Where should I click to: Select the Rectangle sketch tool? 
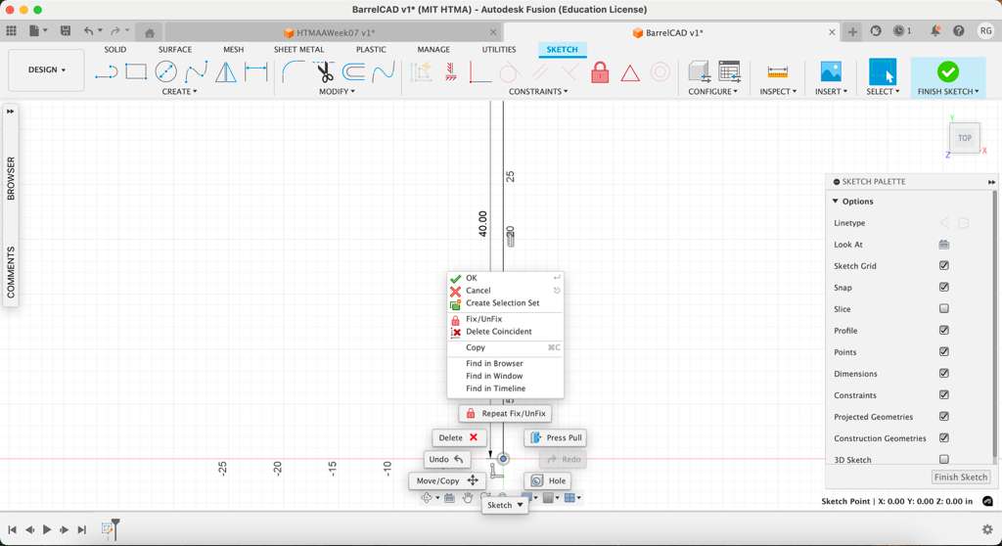coord(136,71)
